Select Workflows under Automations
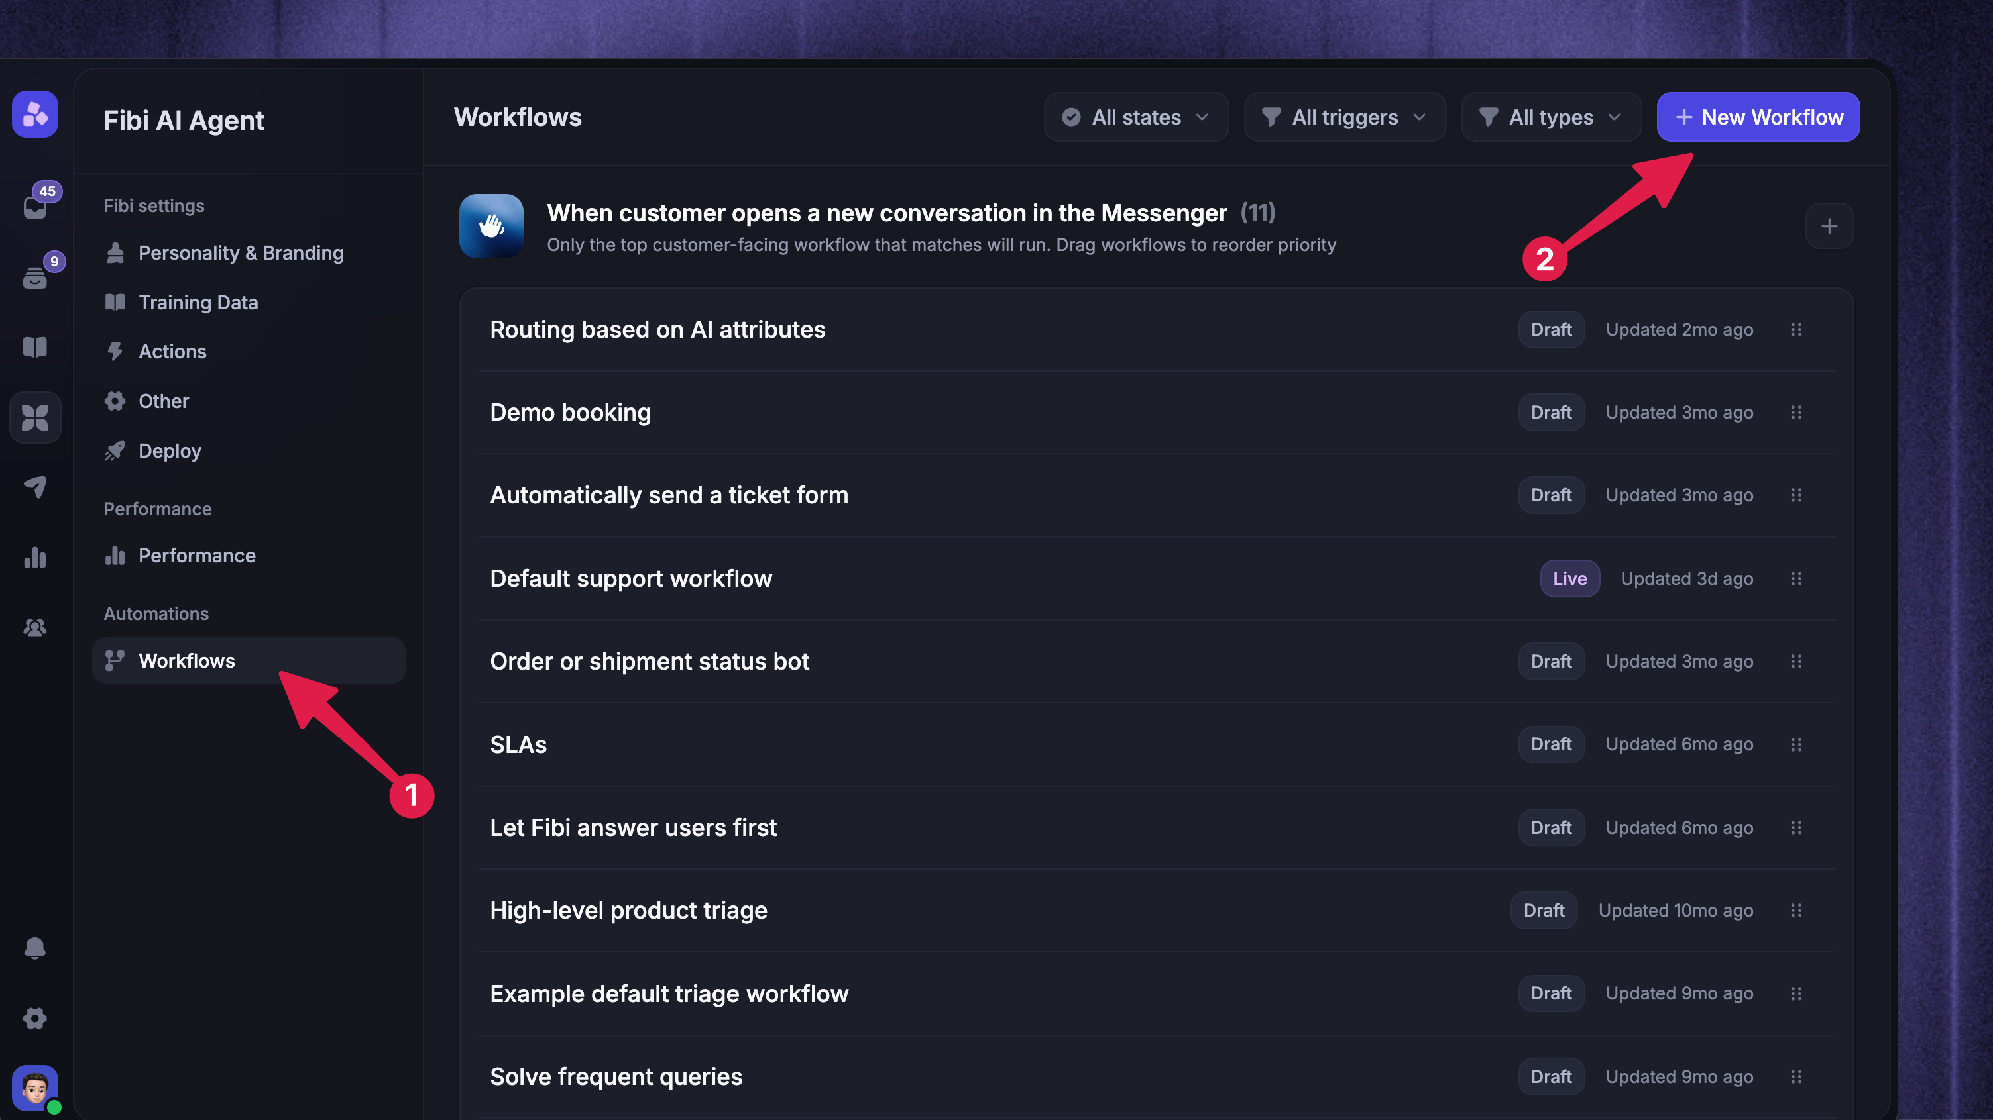 pyautogui.click(x=249, y=661)
